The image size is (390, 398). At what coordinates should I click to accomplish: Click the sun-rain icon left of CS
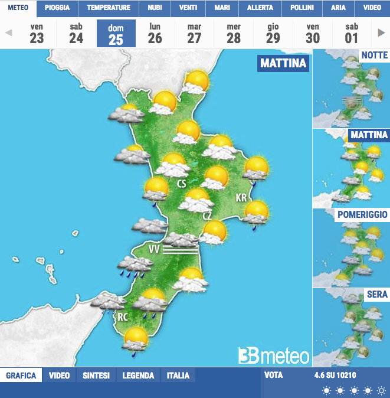155,191
